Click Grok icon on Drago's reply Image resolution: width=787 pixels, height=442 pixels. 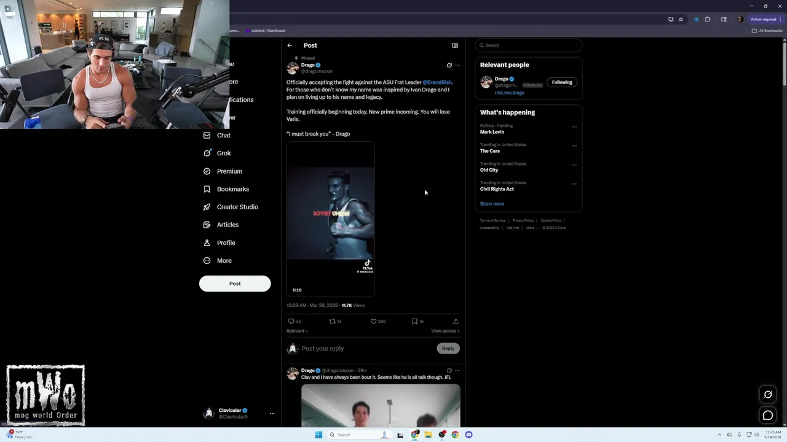point(449,371)
